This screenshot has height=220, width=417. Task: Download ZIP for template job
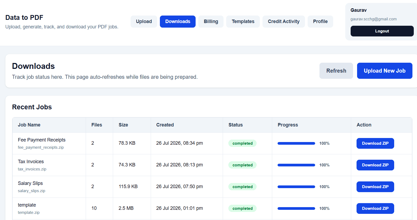[x=375, y=208]
